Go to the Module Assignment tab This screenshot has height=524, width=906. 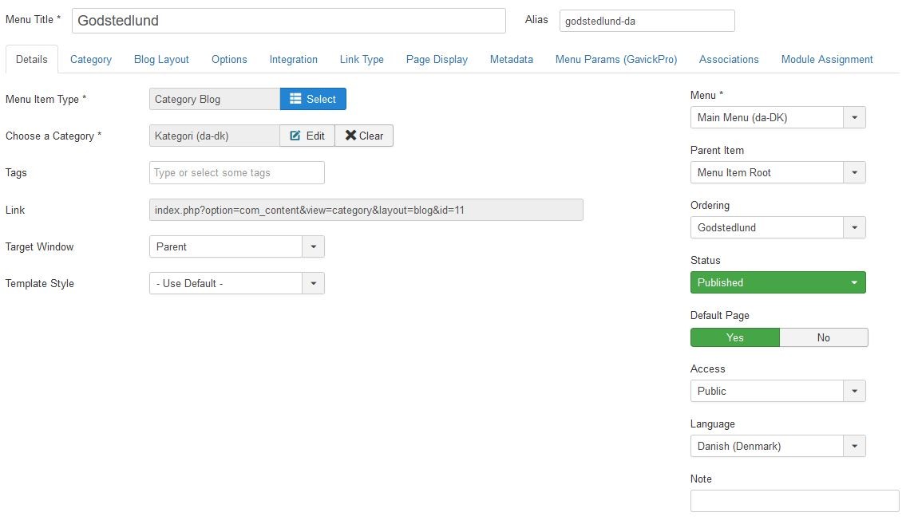[826, 59]
